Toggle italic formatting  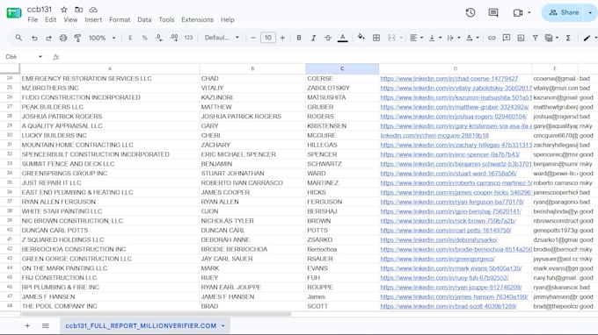tap(313, 38)
